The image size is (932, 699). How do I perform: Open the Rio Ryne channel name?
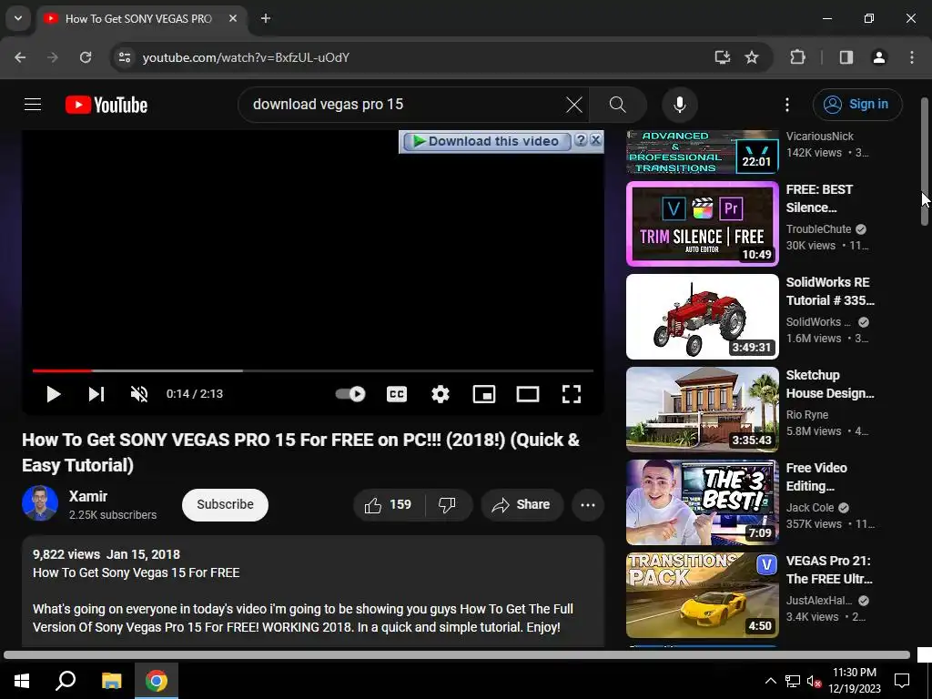pos(806,414)
